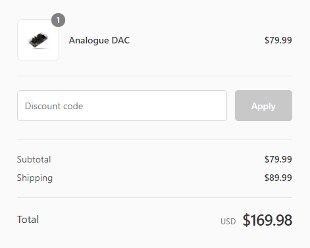Click the "Apply" text on the grey button
Viewport: 310px width, 248px height.
pos(263,107)
